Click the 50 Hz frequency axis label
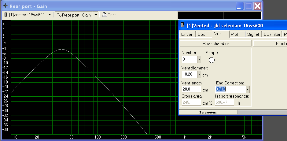The height and width of the screenshot is (141, 287). (72, 137)
